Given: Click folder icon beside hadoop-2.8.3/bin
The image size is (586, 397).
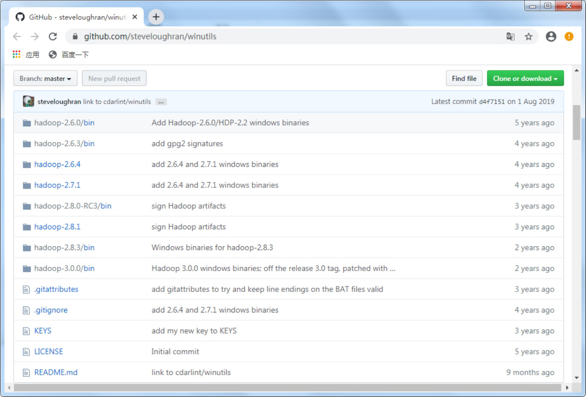Looking at the screenshot, I should pos(26,248).
